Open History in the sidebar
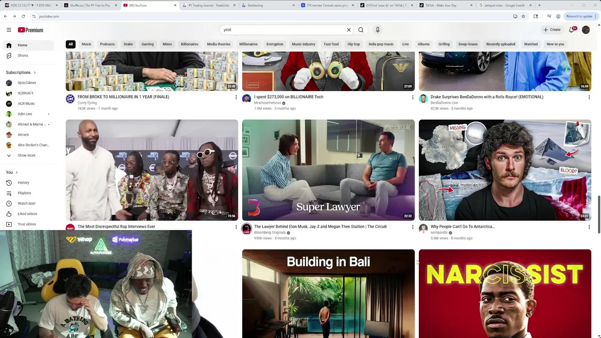Screen dimensions: 601x338 [29, 183]
